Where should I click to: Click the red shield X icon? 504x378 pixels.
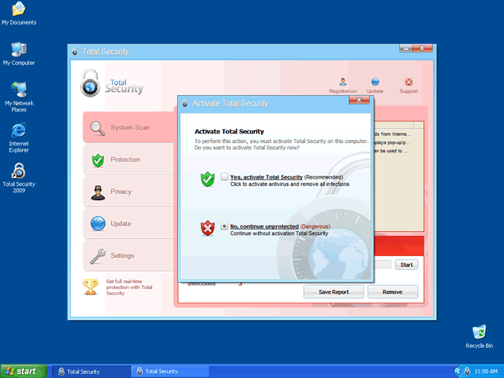208,229
